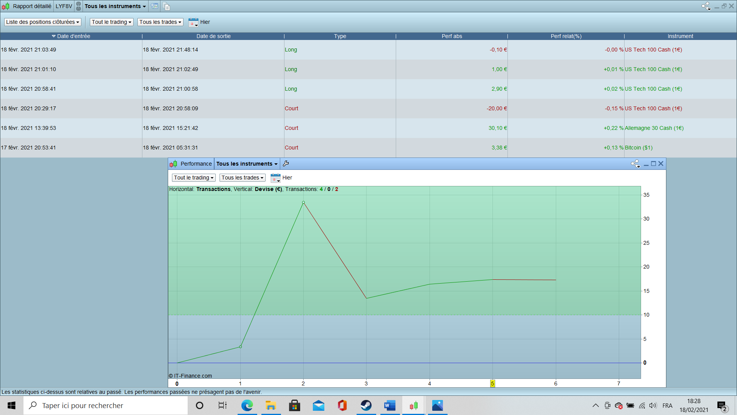Click the Perf abs column header
This screenshot has width=737, height=415.
[451, 36]
